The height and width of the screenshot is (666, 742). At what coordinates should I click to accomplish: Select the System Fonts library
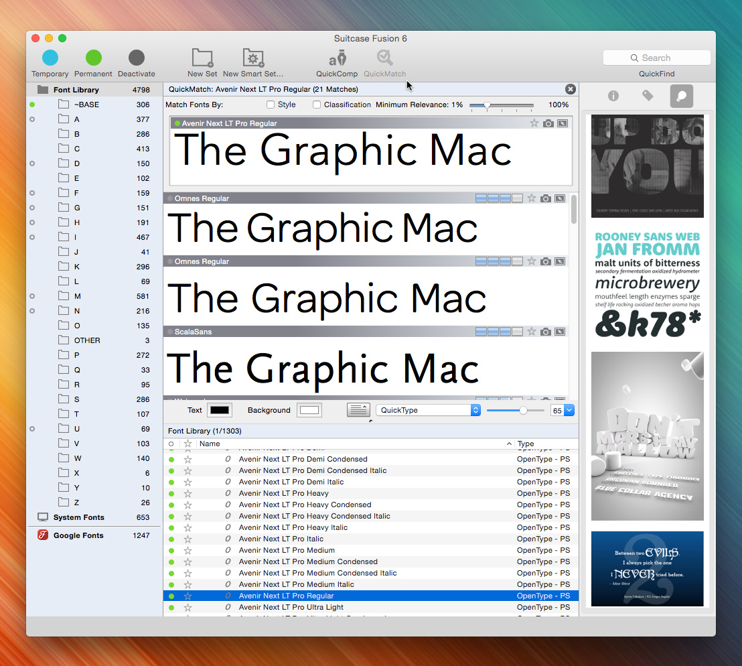(x=94, y=517)
